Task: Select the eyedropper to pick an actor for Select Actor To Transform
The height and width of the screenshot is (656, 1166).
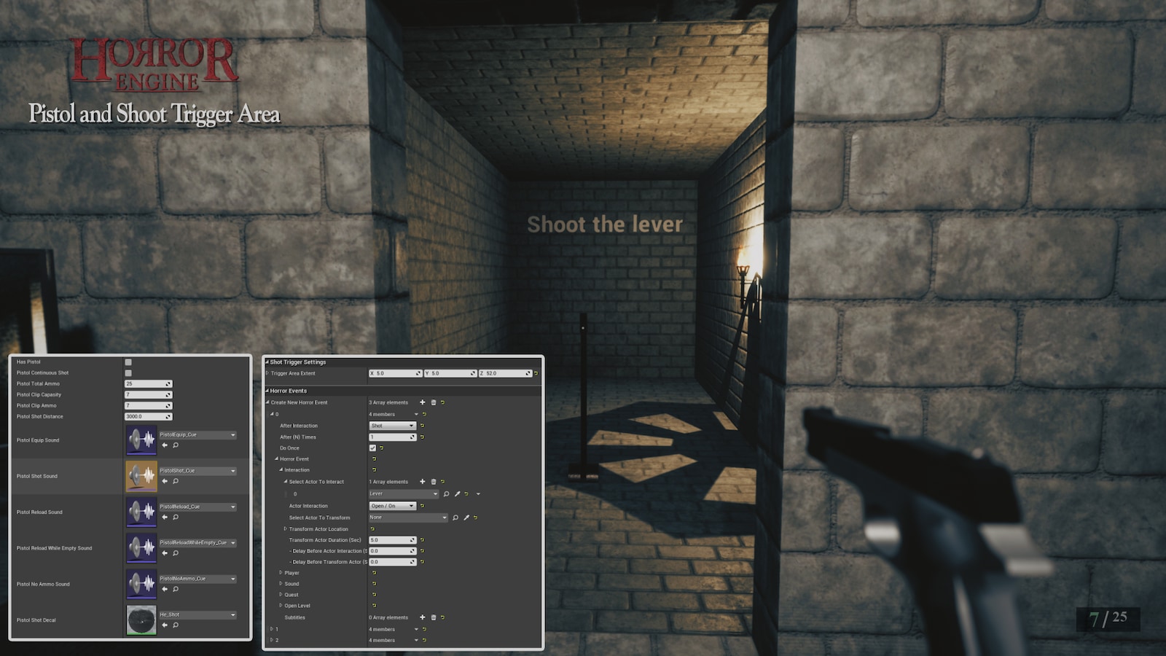Action: pos(466,518)
